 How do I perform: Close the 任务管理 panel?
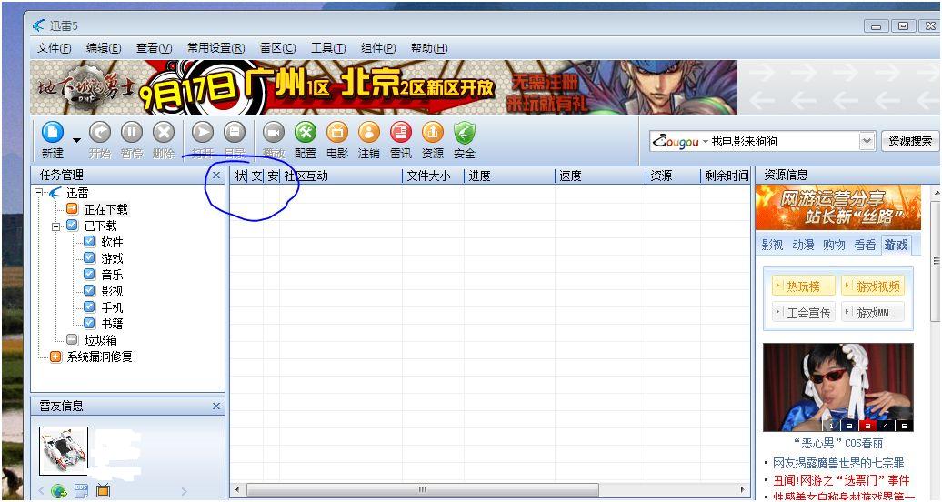(x=217, y=175)
